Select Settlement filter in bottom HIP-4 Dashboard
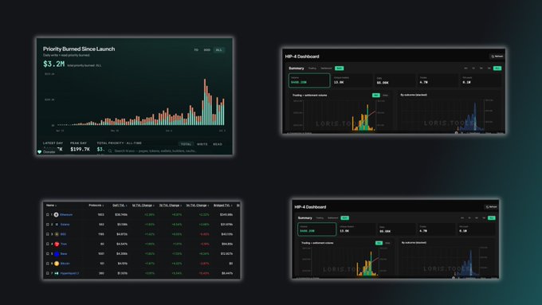The width and height of the screenshot is (542, 305). (x=333, y=218)
